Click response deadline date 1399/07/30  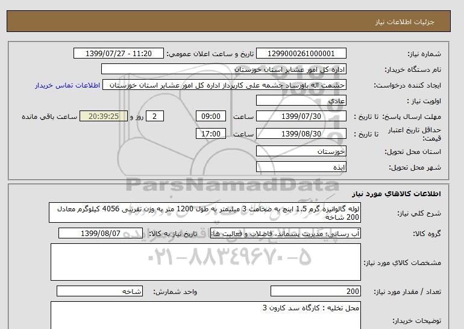tap(301, 116)
